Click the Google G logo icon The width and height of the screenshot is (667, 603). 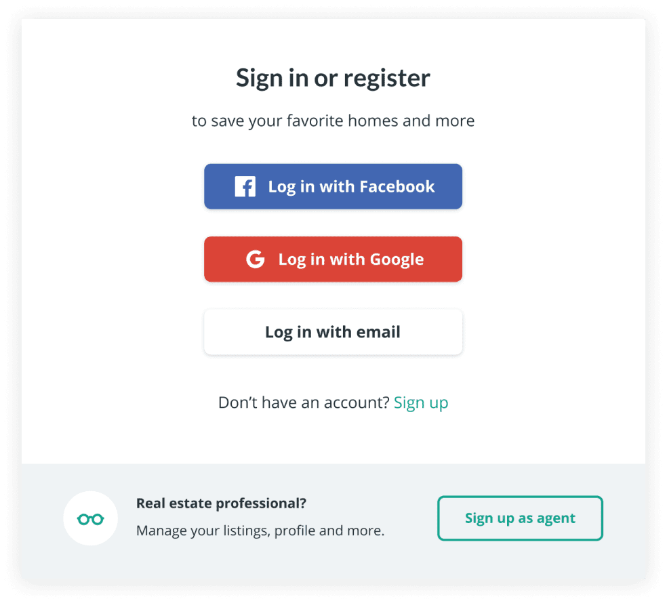(x=255, y=259)
